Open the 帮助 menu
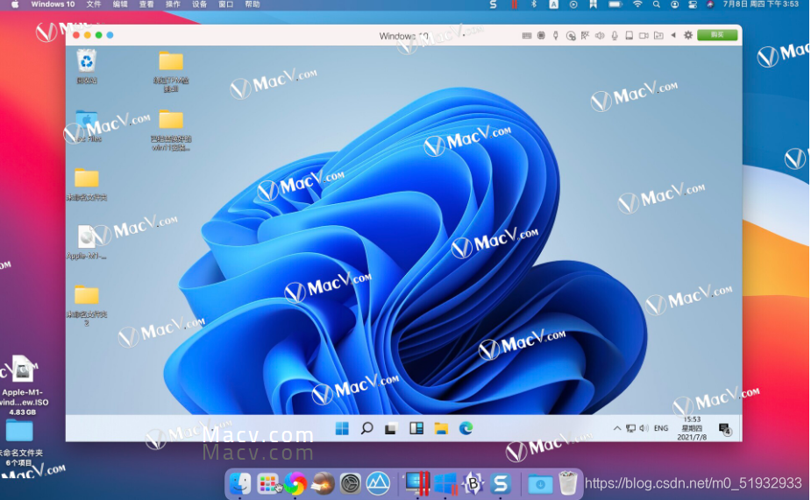 [x=253, y=4]
